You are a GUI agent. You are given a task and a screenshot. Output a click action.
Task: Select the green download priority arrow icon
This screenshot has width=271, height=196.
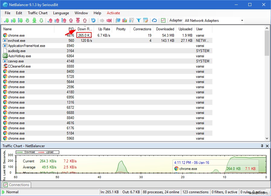pyautogui.click(x=7, y=20)
